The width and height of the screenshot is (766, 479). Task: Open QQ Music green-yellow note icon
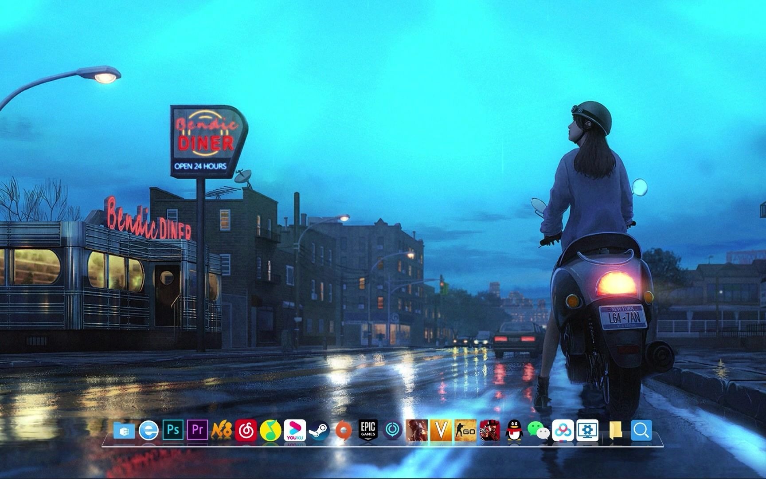(270, 430)
